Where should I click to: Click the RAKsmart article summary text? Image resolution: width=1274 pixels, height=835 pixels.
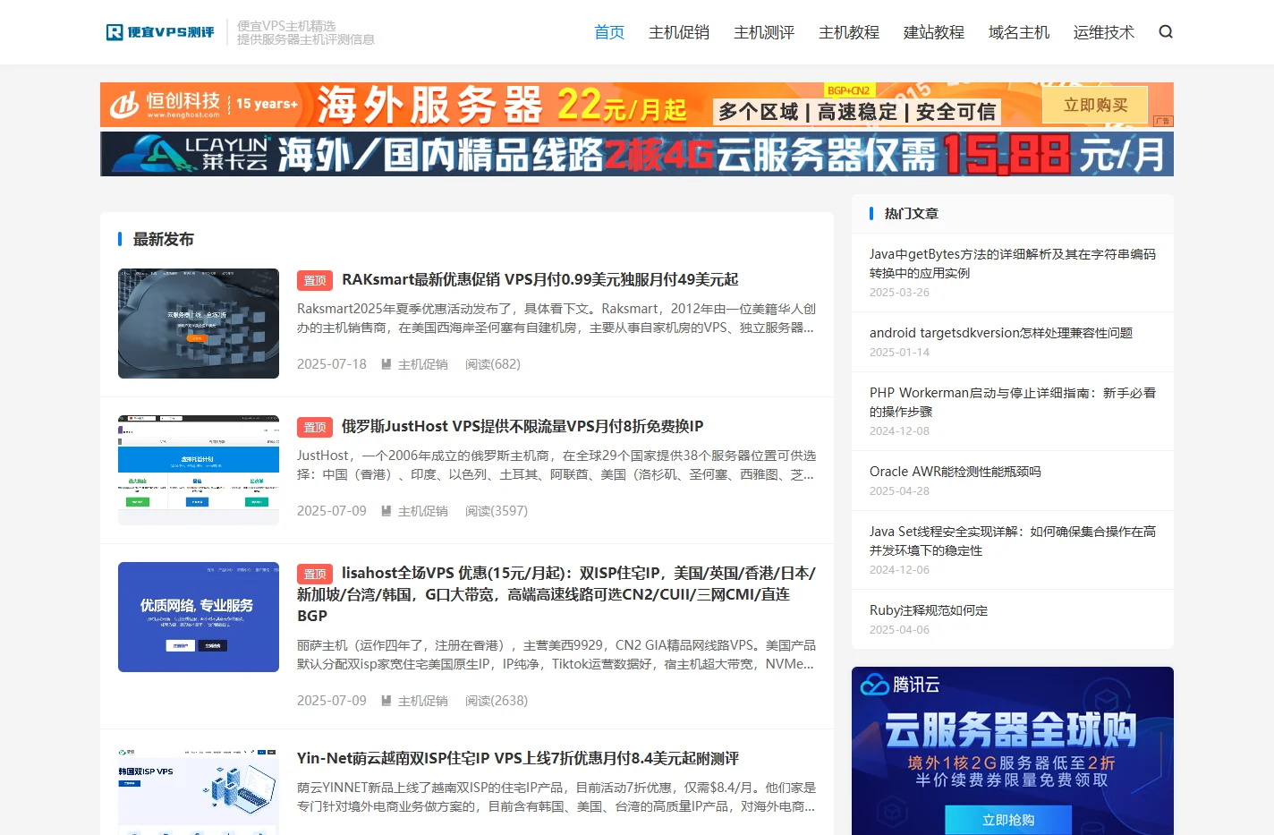(556, 318)
